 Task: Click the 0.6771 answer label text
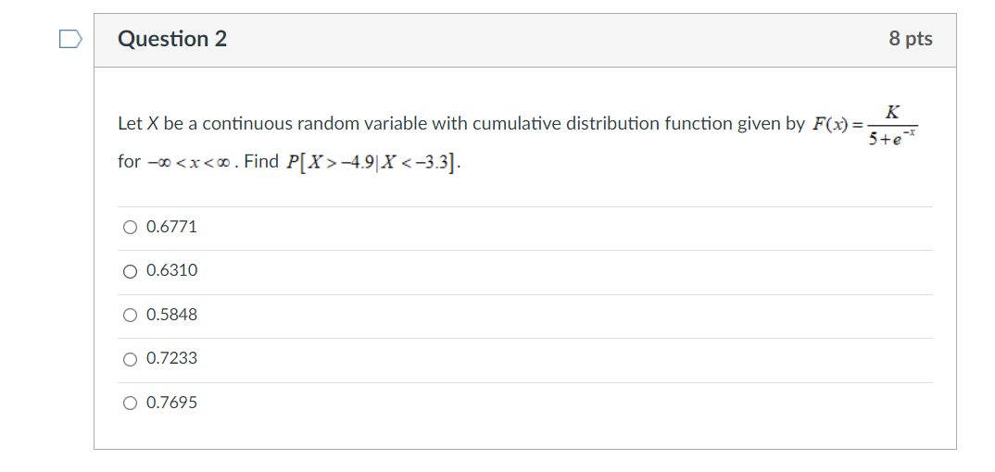point(171,227)
